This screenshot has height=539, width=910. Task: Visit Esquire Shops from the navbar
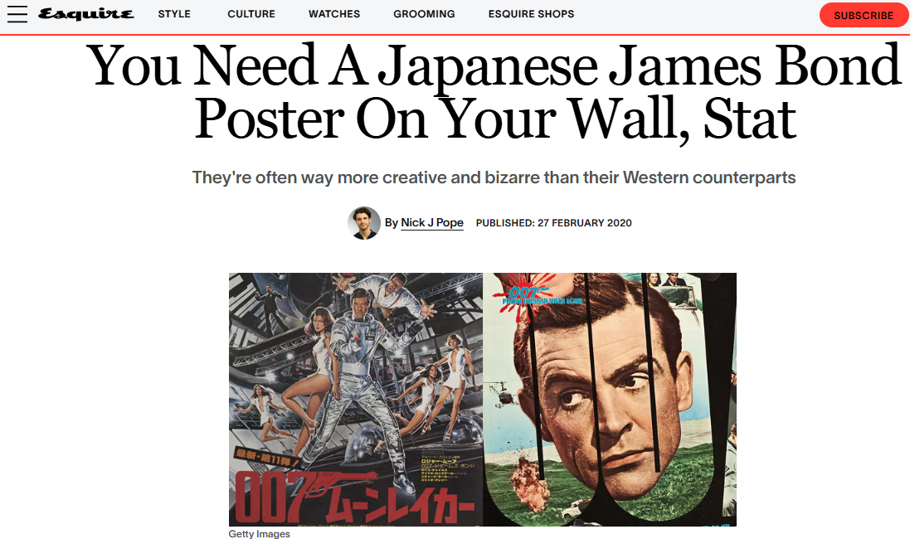531,14
